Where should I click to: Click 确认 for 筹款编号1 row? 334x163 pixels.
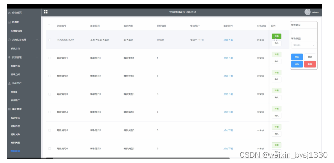click(277, 61)
